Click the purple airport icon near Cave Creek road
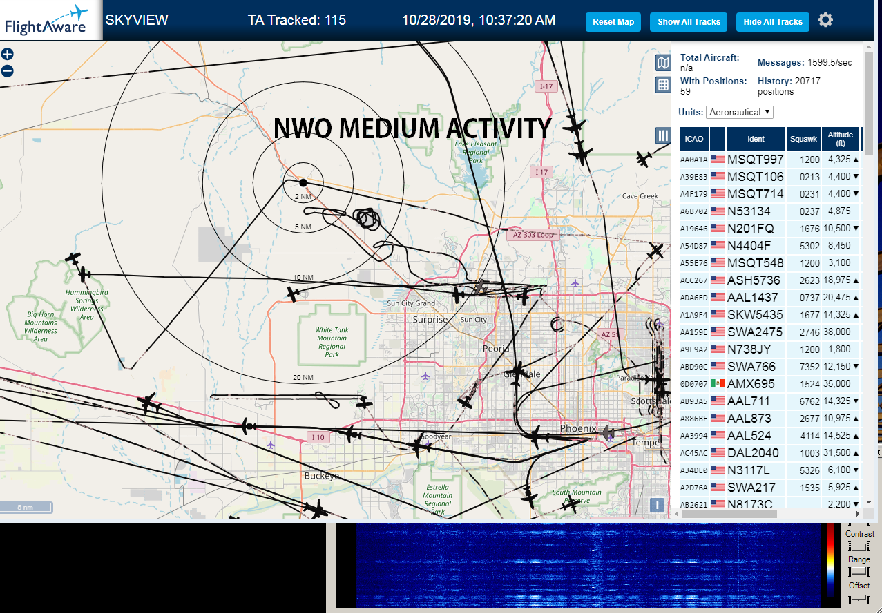The width and height of the screenshot is (882, 614). click(x=575, y=282)
